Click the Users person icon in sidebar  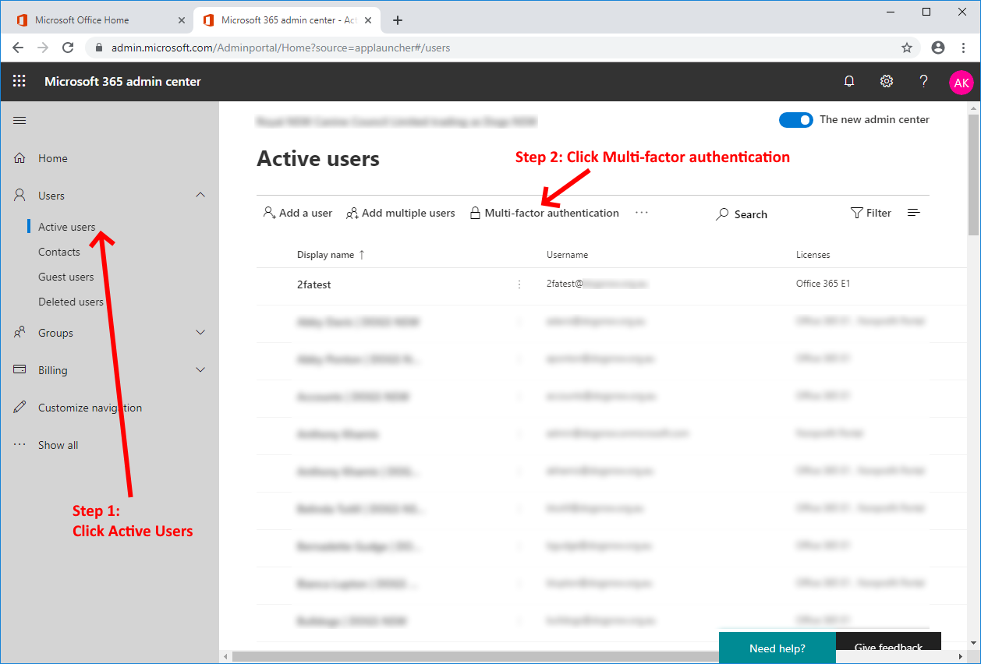click(20, 196)
